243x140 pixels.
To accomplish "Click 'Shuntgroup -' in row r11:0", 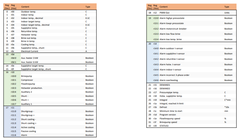I will pos(27,111).
